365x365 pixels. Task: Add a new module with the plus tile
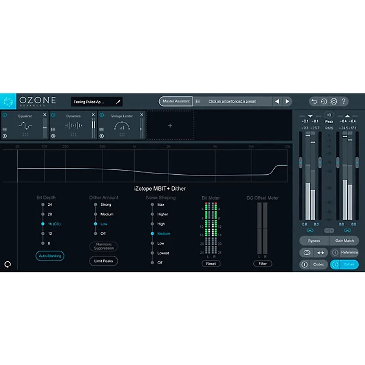point(170,125)
